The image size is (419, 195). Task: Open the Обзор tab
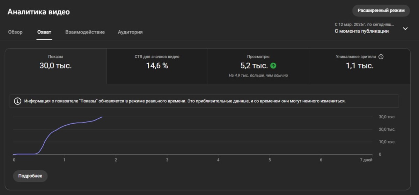[15, 32]
